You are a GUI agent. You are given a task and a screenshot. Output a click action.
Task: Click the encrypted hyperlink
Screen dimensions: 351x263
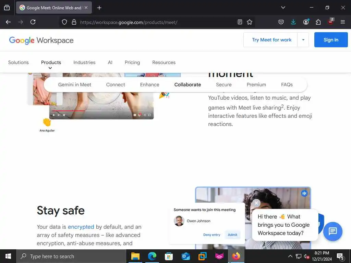click(x=81, y=227)
